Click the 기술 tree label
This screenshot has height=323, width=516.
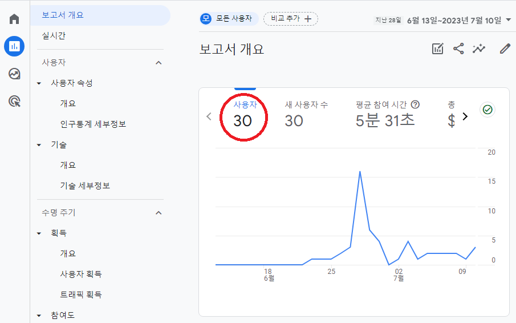[59, 144]
